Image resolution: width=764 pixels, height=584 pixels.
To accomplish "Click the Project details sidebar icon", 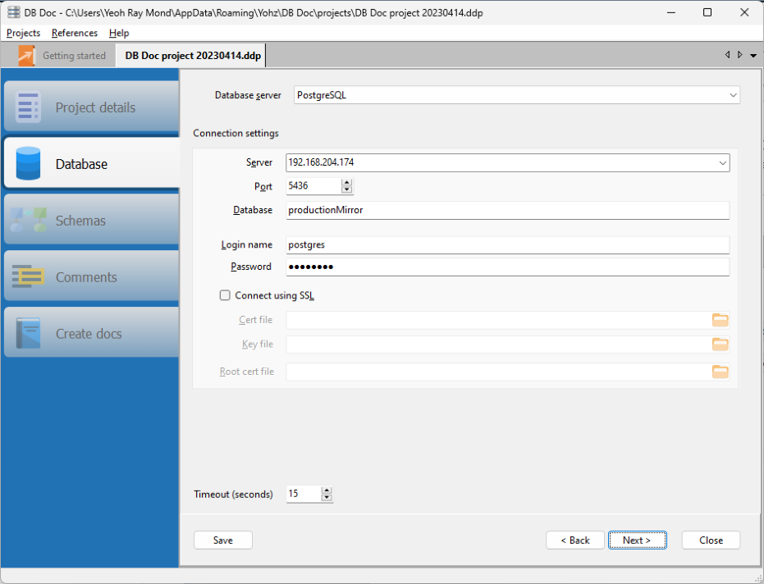I will (29, 107).
